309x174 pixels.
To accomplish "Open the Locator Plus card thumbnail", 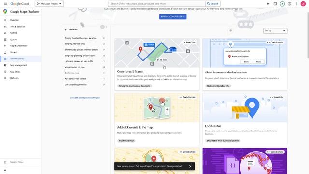I will pyautogui.click(x=245, y=108).
